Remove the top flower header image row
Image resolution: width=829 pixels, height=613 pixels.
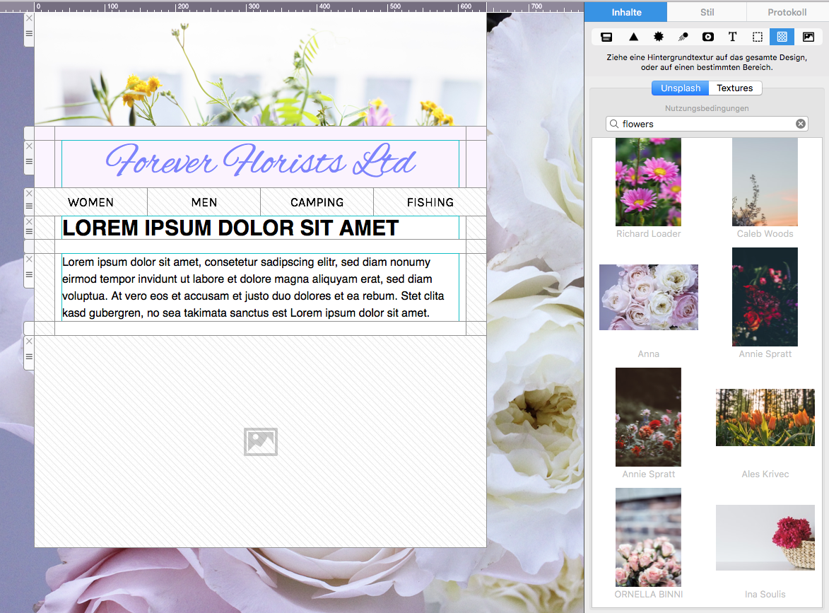[x=29, y=18]
